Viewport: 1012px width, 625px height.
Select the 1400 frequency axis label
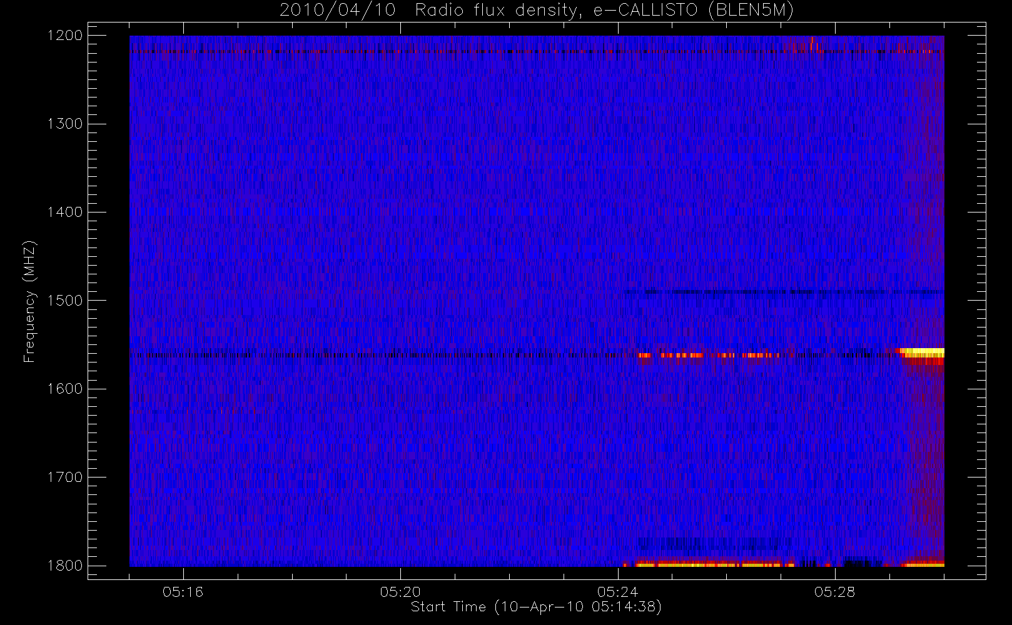pyautogui.click(x=65, y=212)
